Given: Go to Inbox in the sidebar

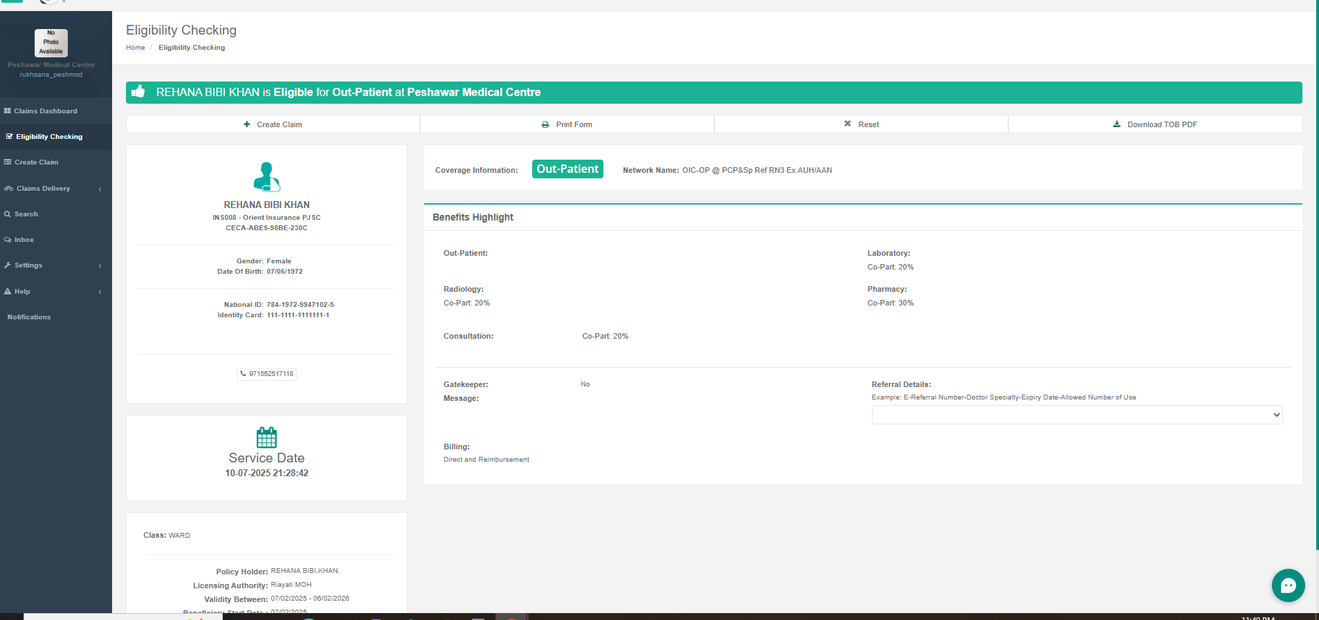Looking at the screenshot, I should pos(24,240).
